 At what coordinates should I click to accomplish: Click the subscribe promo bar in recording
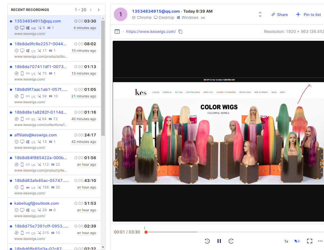click(x=219, y=80)
